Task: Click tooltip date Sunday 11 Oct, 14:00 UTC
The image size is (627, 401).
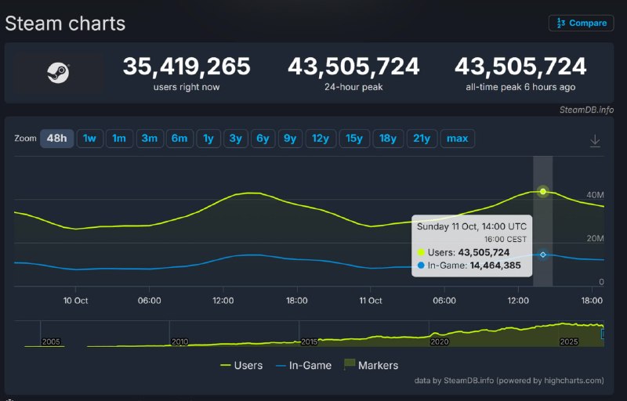Action: click(x=472, y=227)
